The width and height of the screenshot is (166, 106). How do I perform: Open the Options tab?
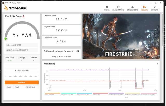pos(155,8)
